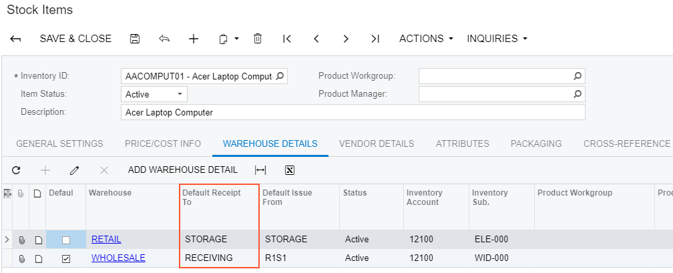Delete the stock item with trash icon
This screenshot has height=273, width=673.
pos(257,39)
